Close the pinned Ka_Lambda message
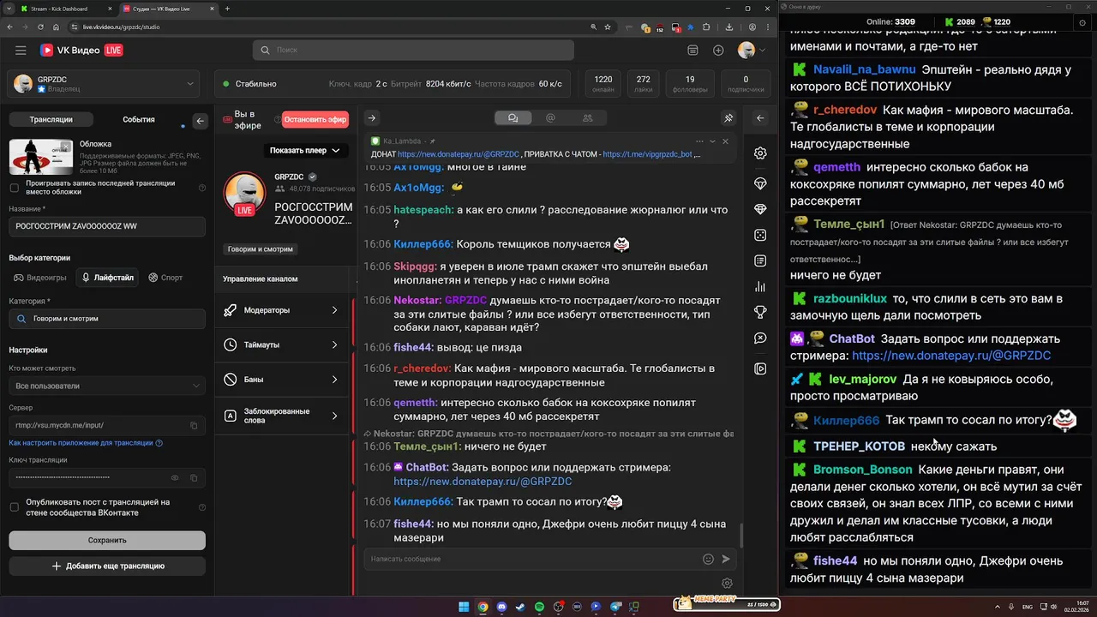 point(726,141)
